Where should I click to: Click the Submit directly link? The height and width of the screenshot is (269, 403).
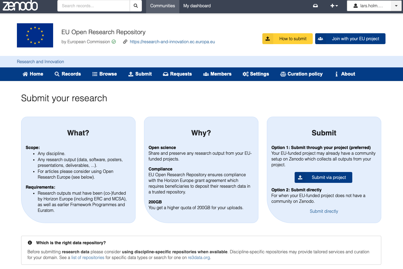(x=324, y=211)
